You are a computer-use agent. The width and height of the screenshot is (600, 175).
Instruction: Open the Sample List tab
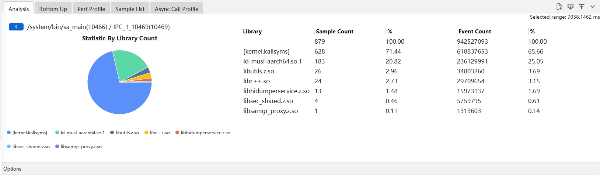(130, 9)
